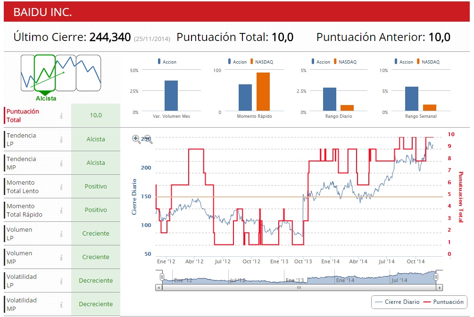This screenshot has width=474, height=317.
Task: Toggle NASDAQ legend in Rango Diario chart
Action: point(345,62)
